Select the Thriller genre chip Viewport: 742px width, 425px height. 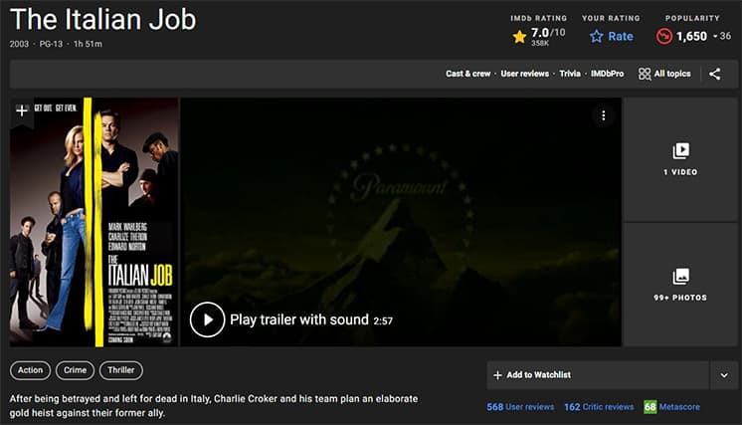[120, 370]
